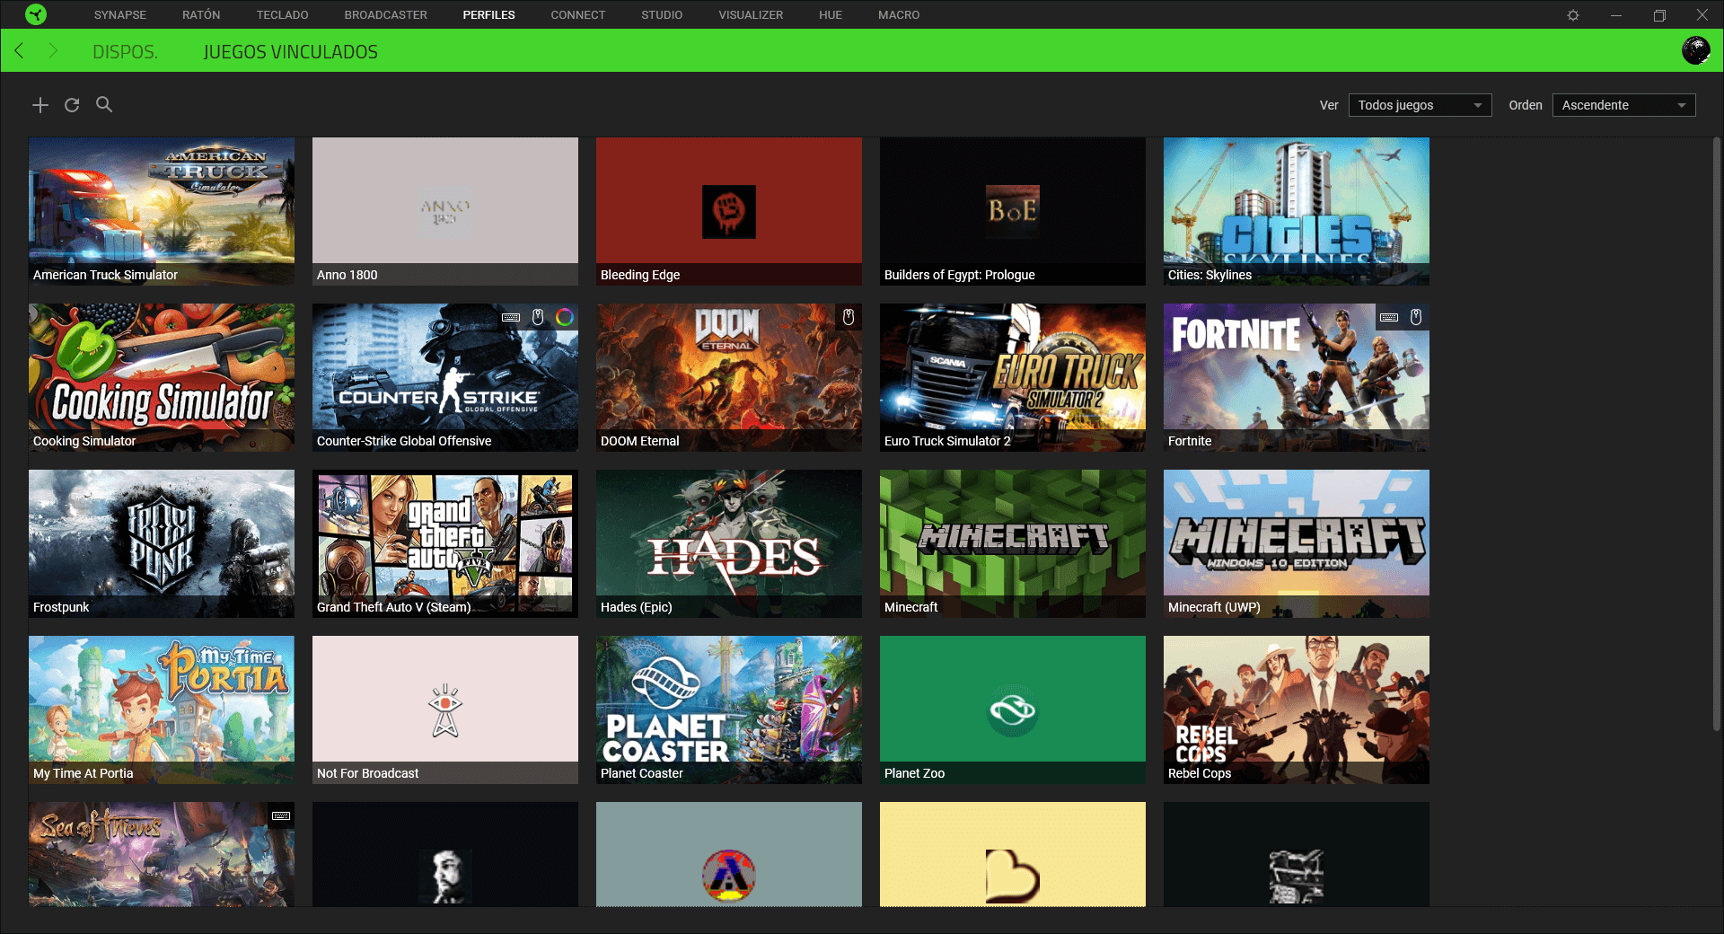Switch to the TECLADO tab
Image resolution: width=1724 pixels, height=934 pixels.
click(x=282, y=14)
